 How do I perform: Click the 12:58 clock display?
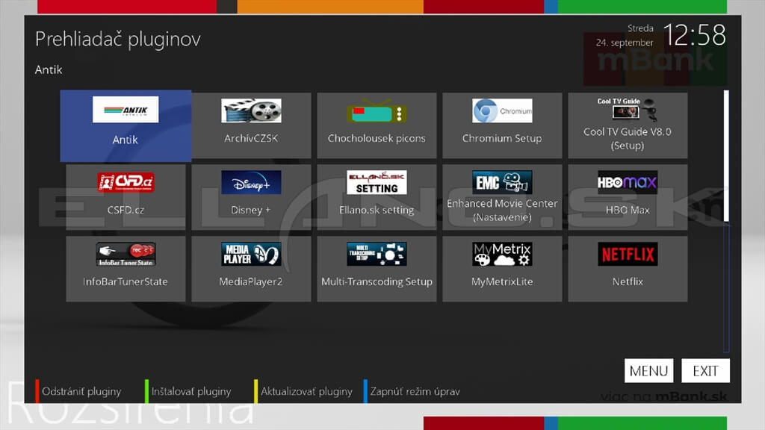pos(695,35)
